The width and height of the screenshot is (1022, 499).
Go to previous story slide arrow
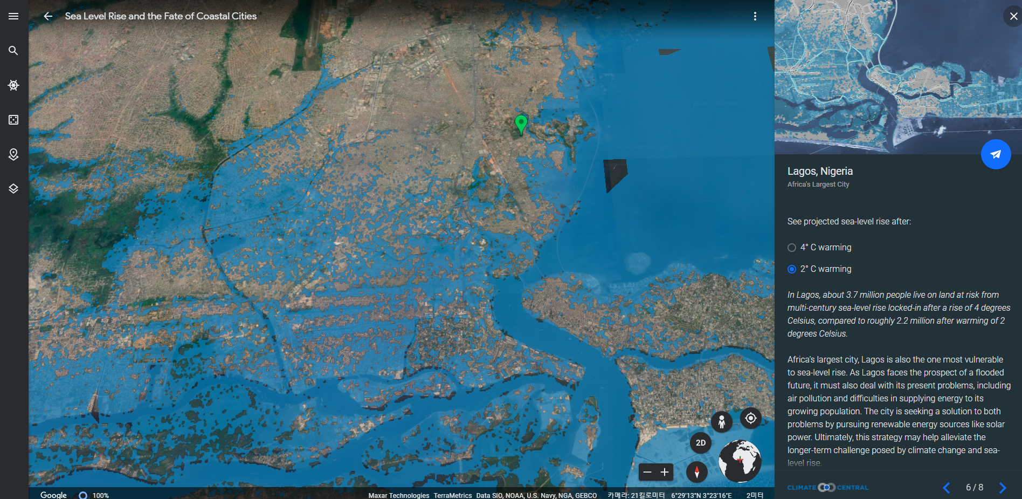coord(947,488)
